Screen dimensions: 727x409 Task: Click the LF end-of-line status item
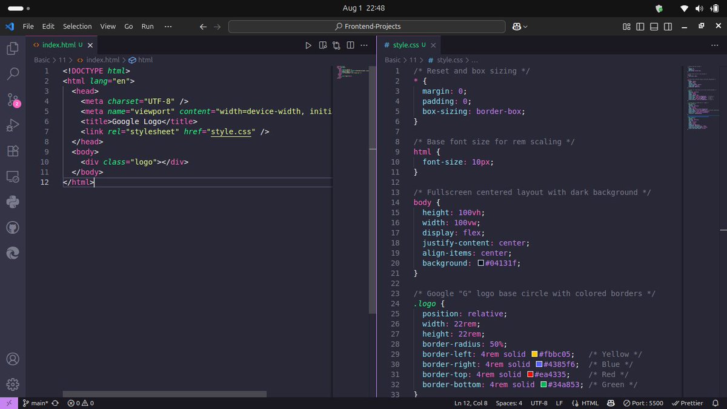559,403
